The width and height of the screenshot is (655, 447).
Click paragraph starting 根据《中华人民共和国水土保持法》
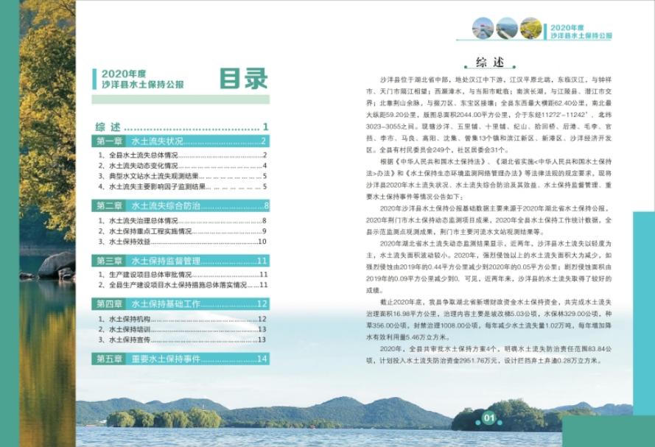[489, 179]
